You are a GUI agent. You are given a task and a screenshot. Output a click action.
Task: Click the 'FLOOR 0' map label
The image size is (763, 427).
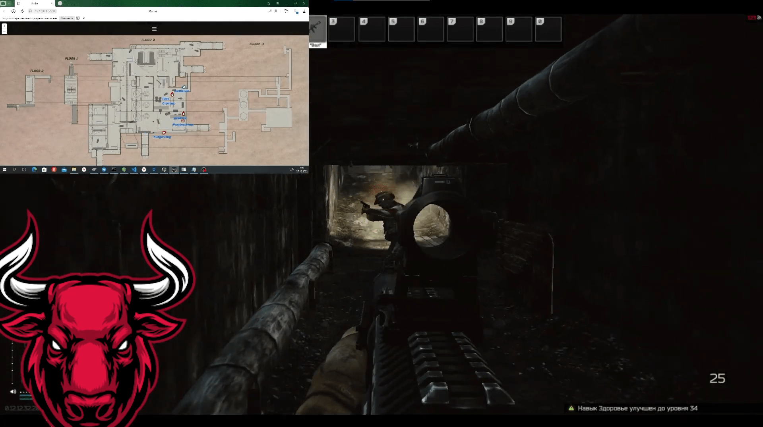coord(148,40)
